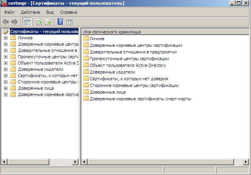
Task: Select Доверенные лица in the left tree
Action: (x=36, y=88)
